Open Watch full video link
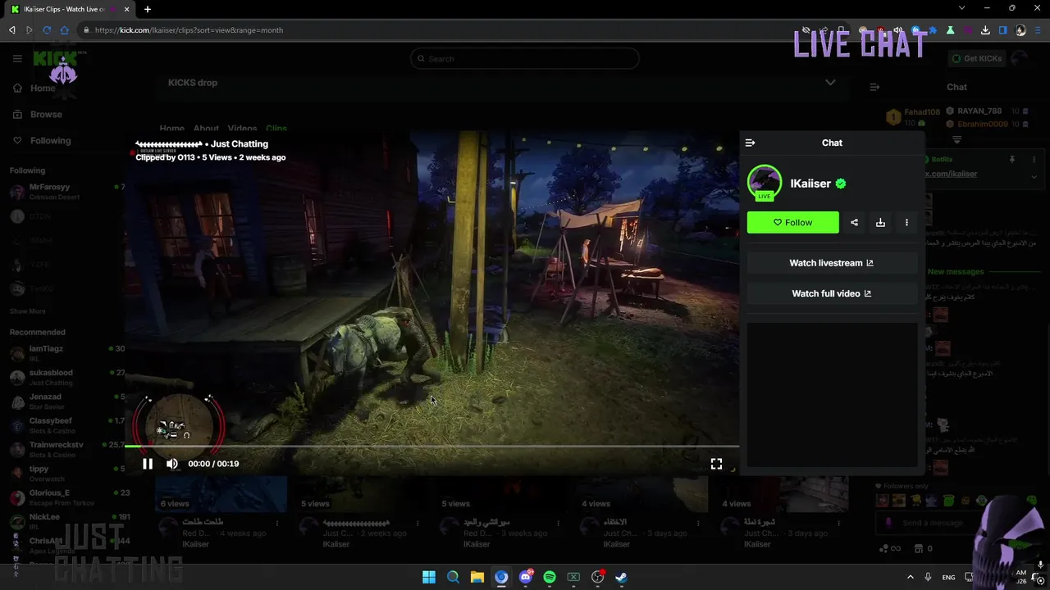Image resolution: width=1050 pixels, height=590 pixels. [832, 293]
